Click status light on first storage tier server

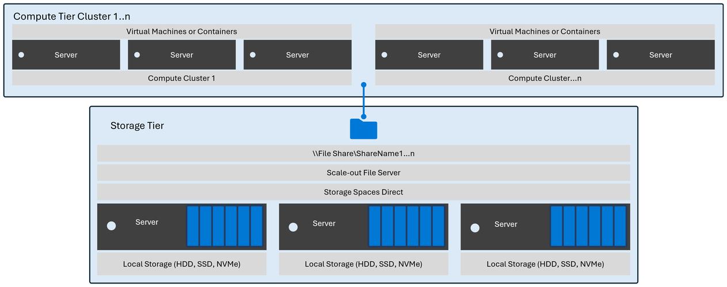pos(111,226)
